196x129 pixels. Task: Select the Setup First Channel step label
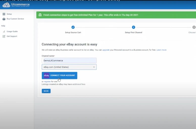(x=134, y=33)
